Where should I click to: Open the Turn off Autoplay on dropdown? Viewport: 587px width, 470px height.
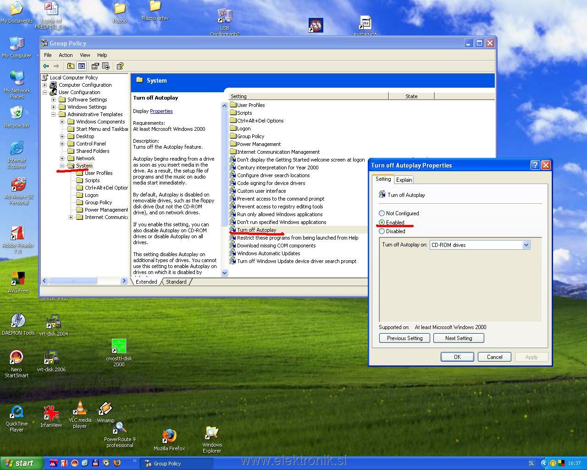tap(526, 245)
